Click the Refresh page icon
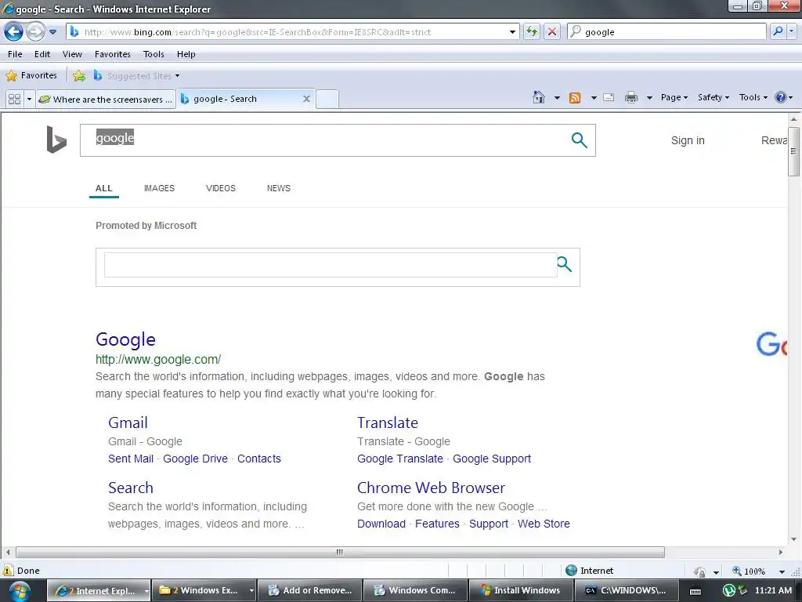The height and width of the screenshot is (602, 802). (532, 31)
